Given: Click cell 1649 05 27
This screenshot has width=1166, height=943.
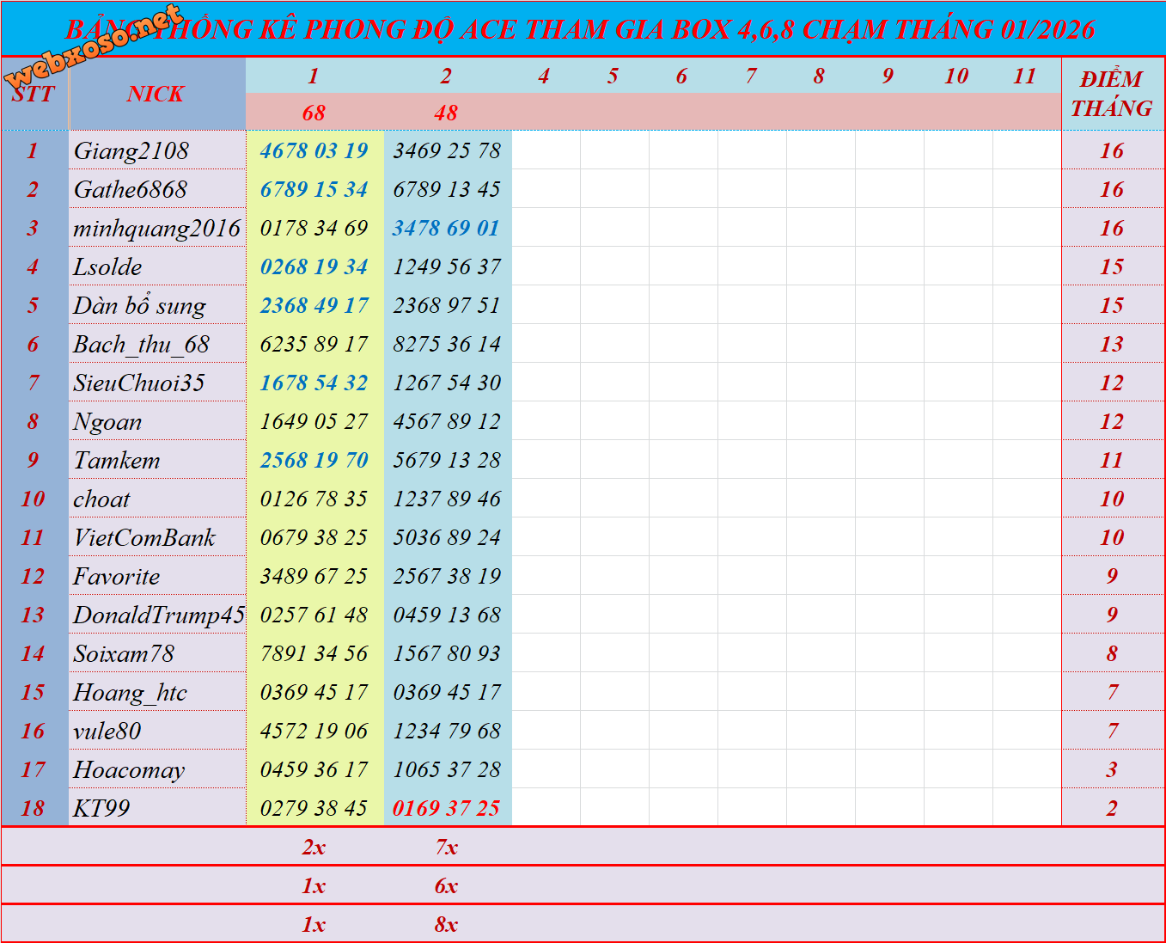Looking at the screenshot, I should [314, 421].
